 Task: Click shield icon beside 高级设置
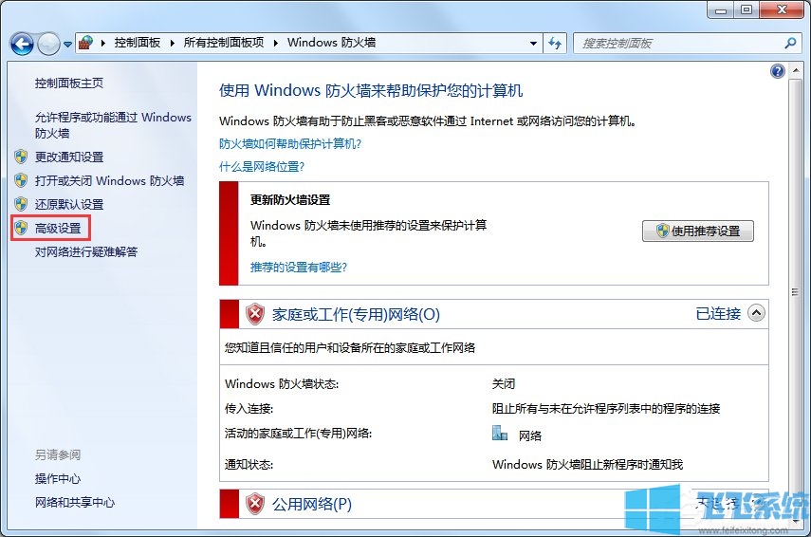pyautogui.click(x=21, y=228)
